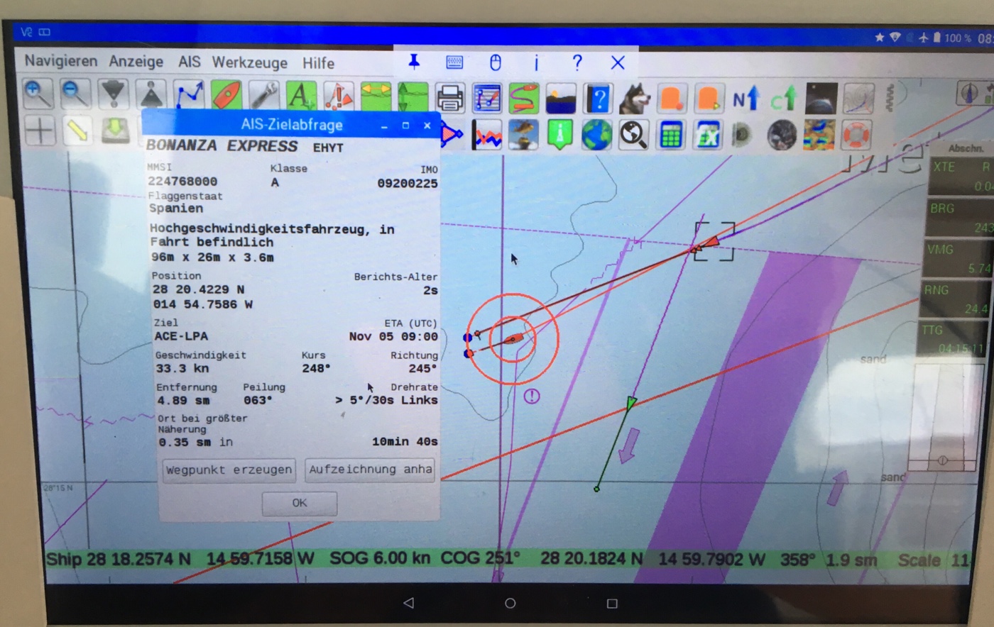Expand the AIS menu
Screen dimensions: 994x627
point(189,62)
